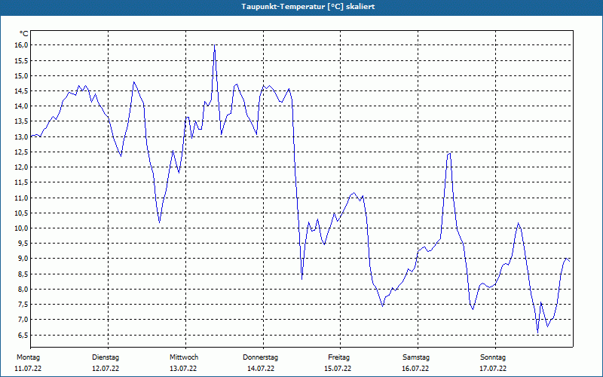
Task: Click the '13,0' axis value
Action: 22,136
